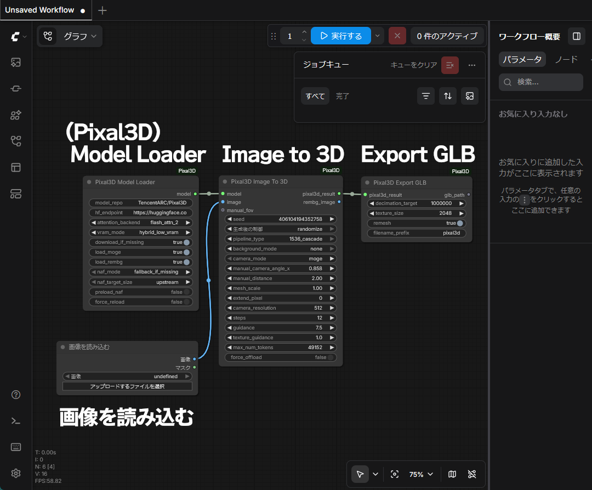This screenshot has width=592, height=490.
Task: Cancel the current run with red X
Action: [x=397, y=36]
